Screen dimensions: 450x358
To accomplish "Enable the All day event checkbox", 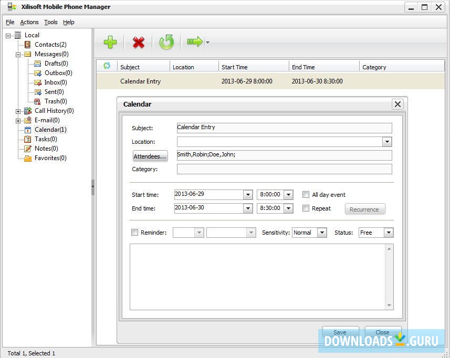I will click(306, 195).
